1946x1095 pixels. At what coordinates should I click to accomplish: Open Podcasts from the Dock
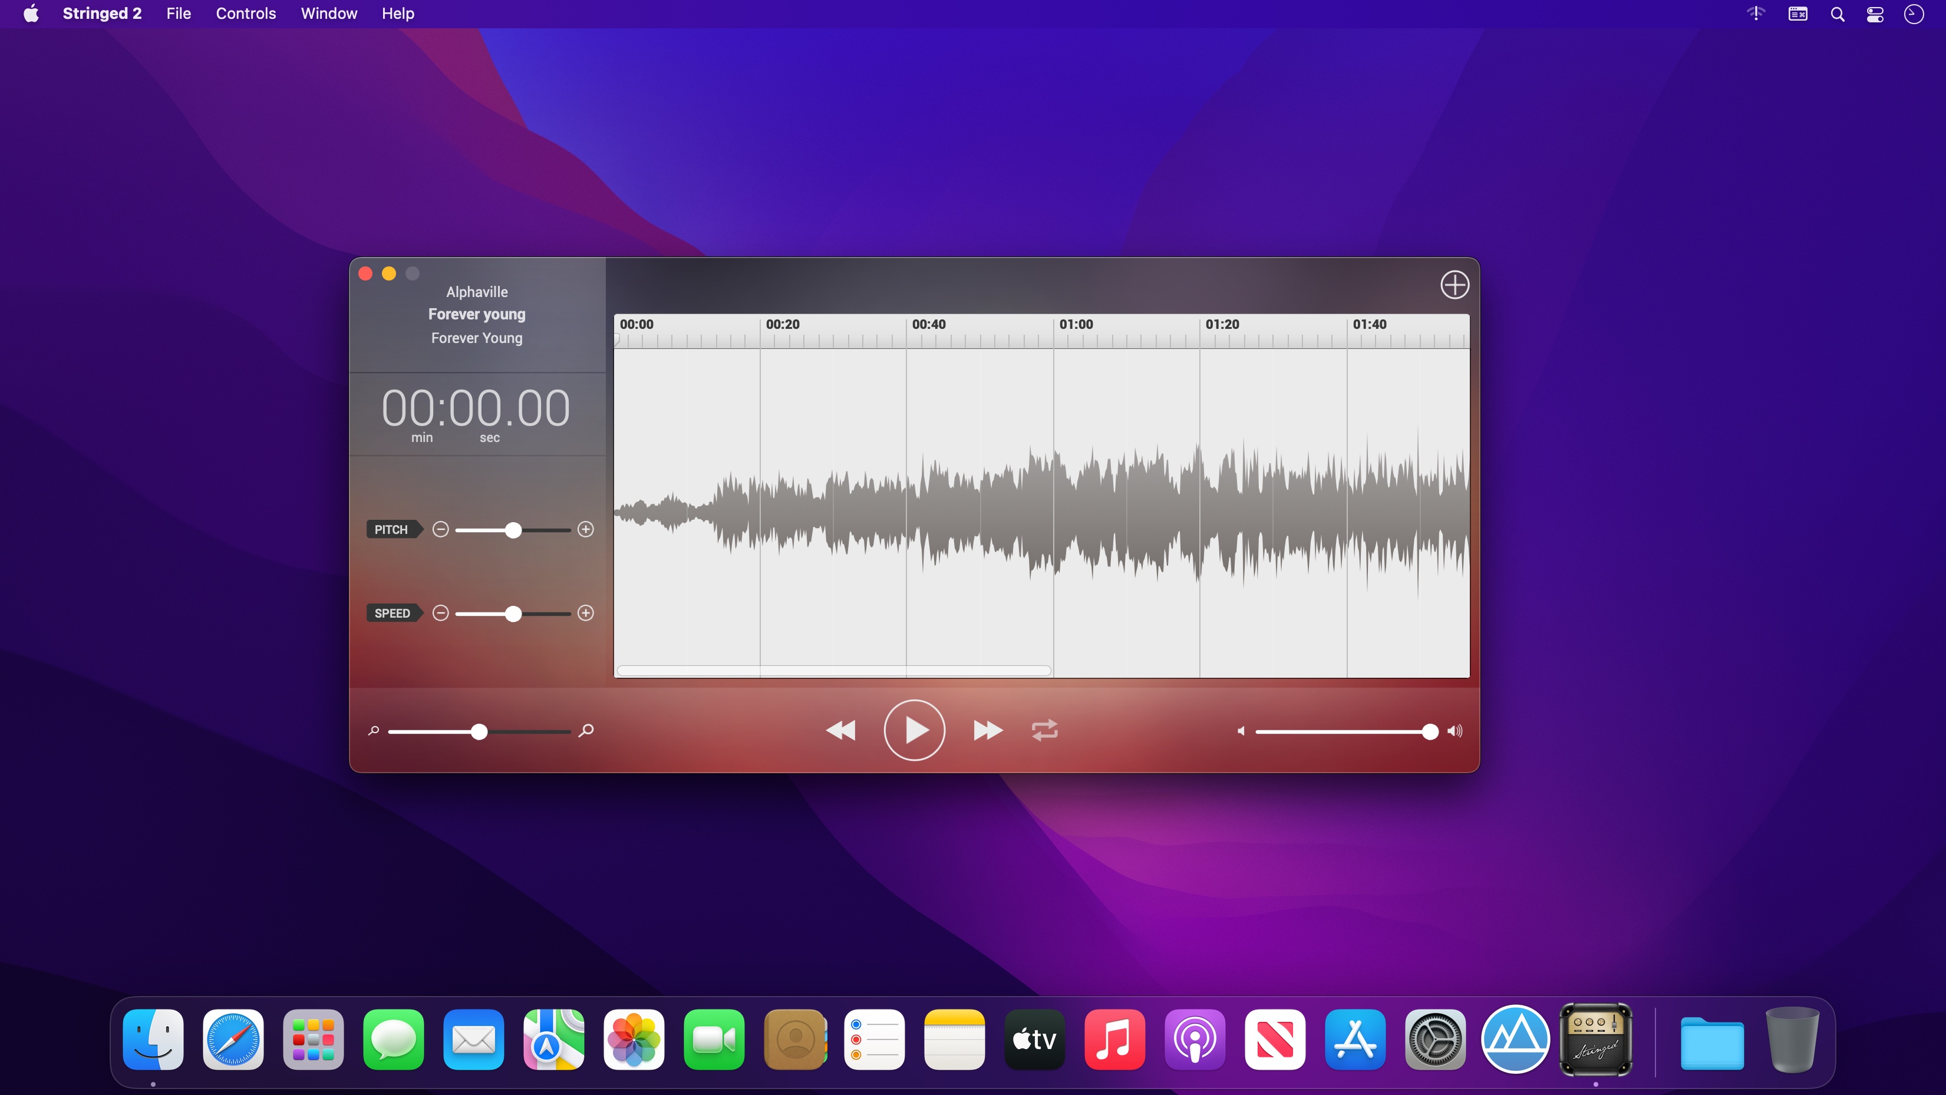click(x=1195, y=1039)
